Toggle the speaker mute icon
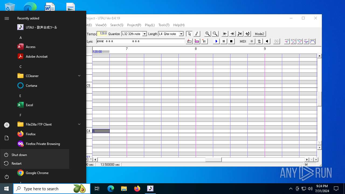This screenshot has width=345, height=194. tap(267, 41)
